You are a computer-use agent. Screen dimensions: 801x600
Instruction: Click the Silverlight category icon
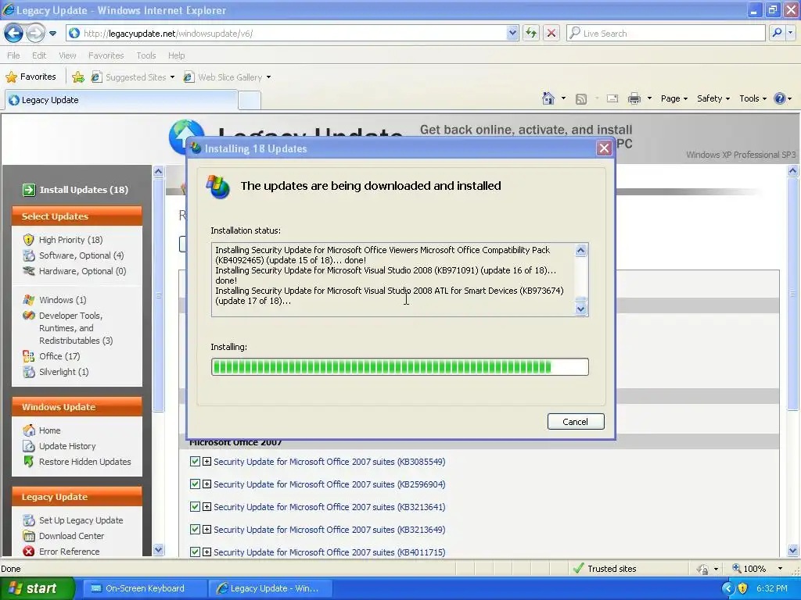coord(29,372)
